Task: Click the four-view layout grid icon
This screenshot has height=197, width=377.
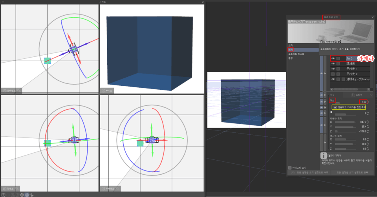Action: point(3,195)
